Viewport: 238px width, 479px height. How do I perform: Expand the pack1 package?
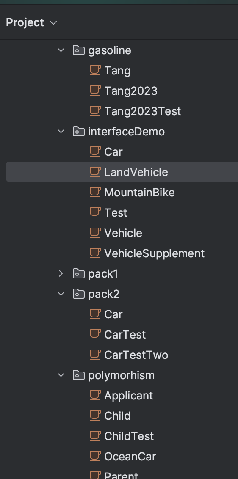pyautogui.click(x=61, y=273)
